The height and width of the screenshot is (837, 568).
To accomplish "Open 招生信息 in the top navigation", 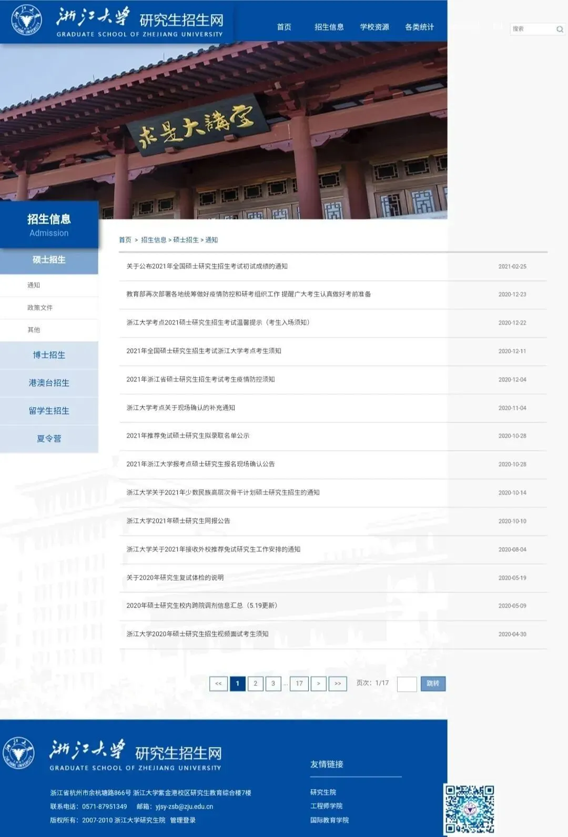I will click(x=329, y=27).
